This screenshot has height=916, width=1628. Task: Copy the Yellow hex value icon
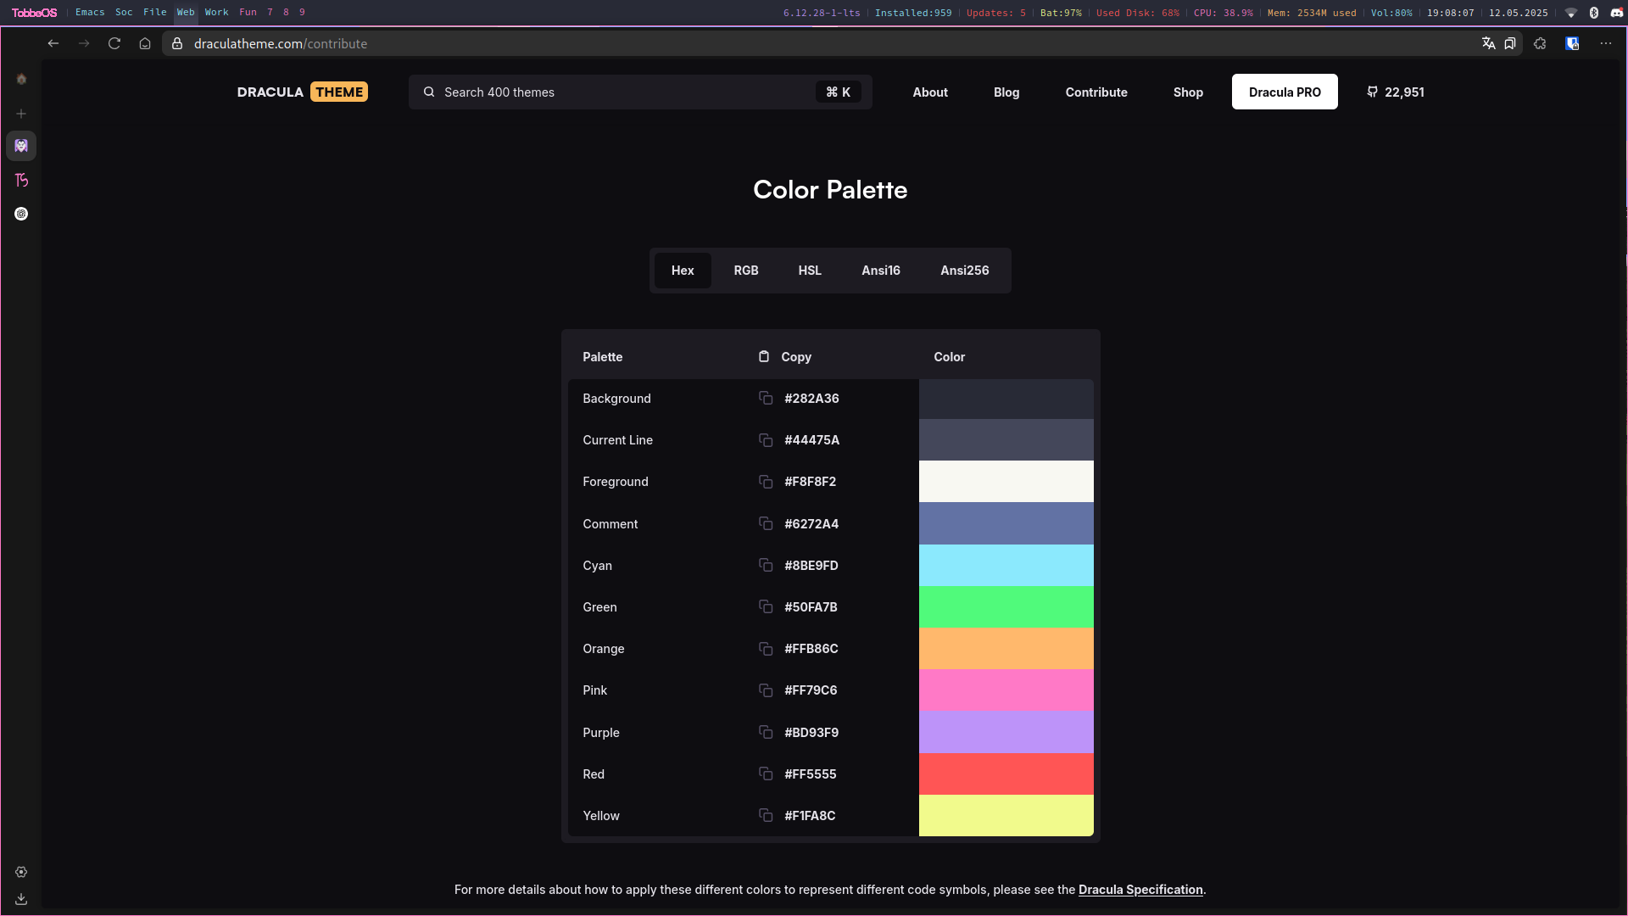coord(765,816)
